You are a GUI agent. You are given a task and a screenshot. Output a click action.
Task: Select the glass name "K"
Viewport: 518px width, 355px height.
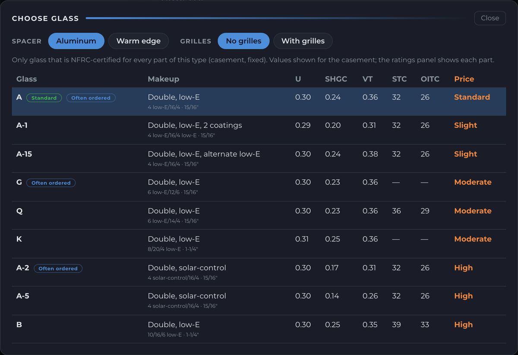coord(19,239)
